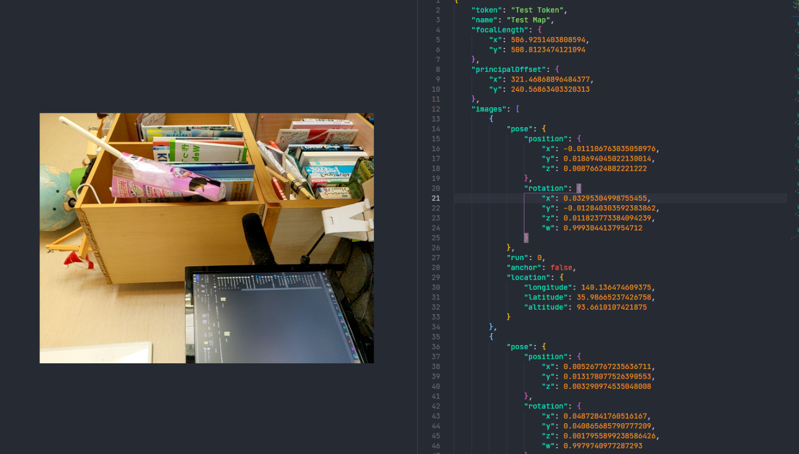This screenshot has width=799, height=454.
Task: Click the "anchor" key on line 28
Action: 524,267
